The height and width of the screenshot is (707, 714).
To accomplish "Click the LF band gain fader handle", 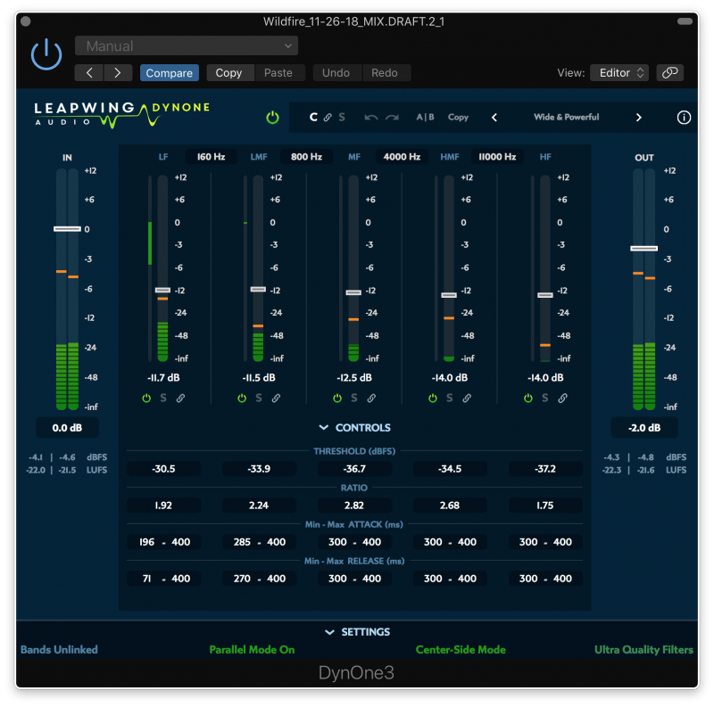I will tap(162, 291).
